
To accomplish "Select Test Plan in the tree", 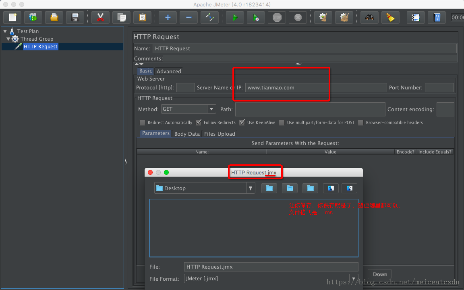I will coord(28,31).
